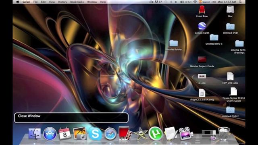Open the Help menu

coord(103,2)
